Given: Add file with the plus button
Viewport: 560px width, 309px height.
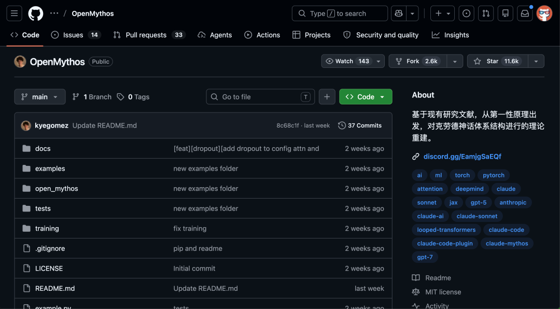Looking at the screenshot, I should click(x=327, y=97).
